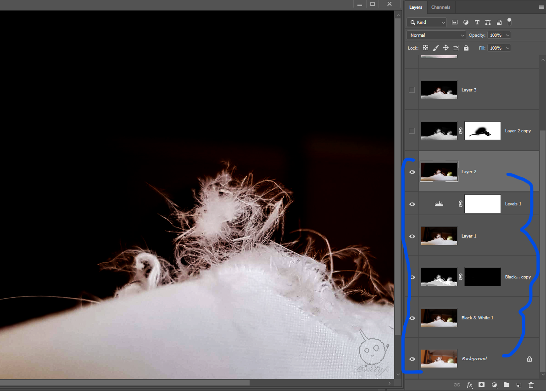Filter for pixel layers icon

point(455,22)
